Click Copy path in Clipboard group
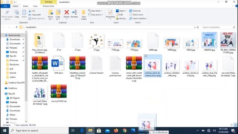This screenshot has width=238, height=134. [35, 15]
